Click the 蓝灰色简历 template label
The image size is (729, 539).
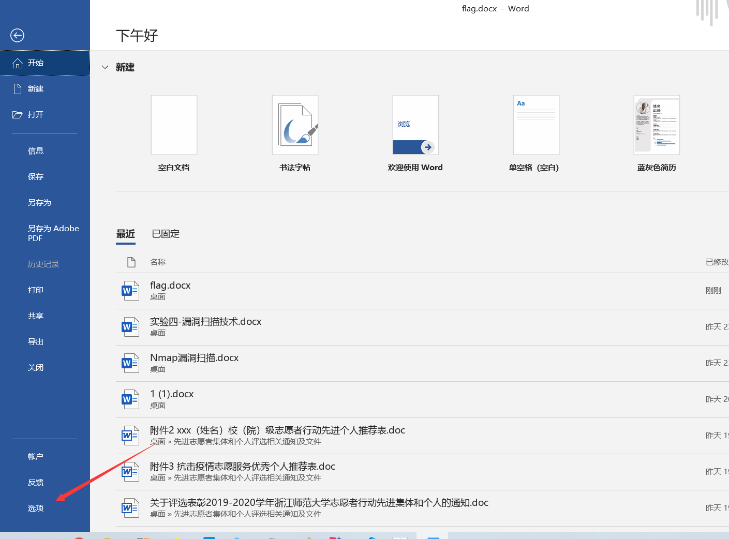pyautogui.click(x=657, y=168)
